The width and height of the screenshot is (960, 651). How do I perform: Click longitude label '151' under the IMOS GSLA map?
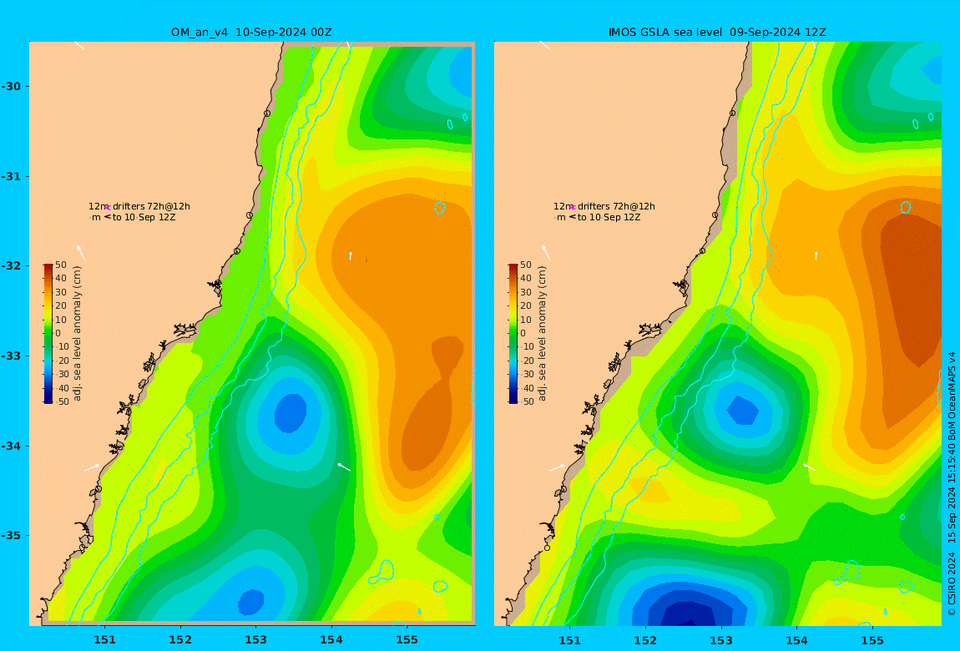[570, 640]
